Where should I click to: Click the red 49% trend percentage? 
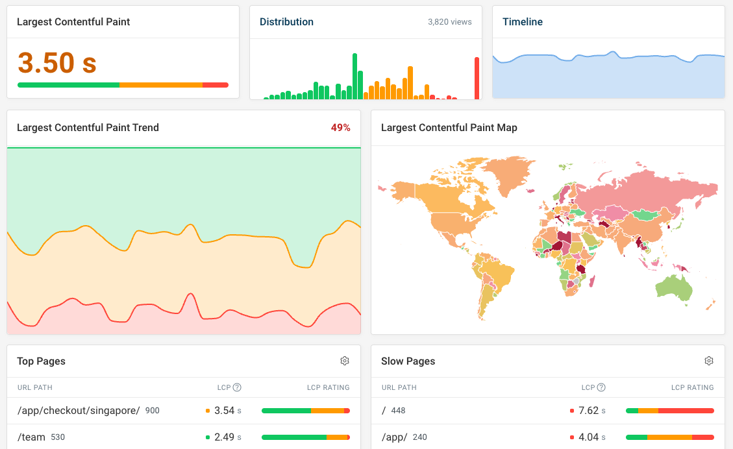pos(340,128)
